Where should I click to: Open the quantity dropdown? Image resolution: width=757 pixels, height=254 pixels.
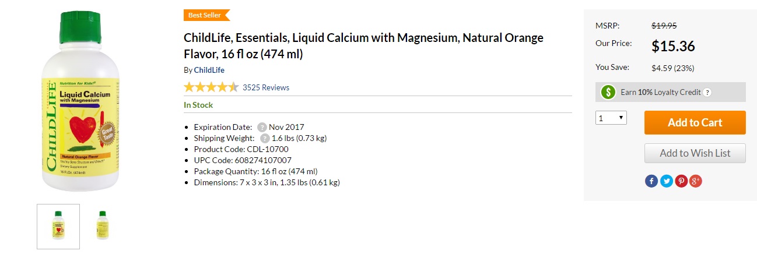611,118
